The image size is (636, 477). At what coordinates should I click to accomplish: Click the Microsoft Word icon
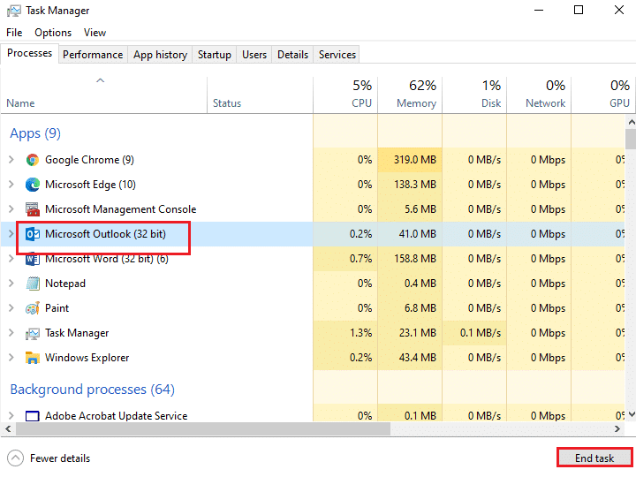(x=33, y=259)
